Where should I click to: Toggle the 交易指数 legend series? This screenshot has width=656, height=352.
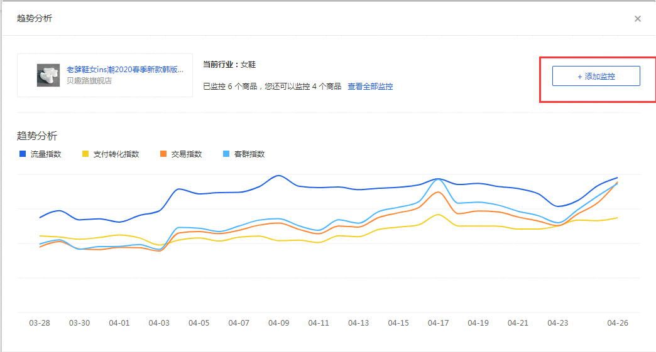[182, 154]
